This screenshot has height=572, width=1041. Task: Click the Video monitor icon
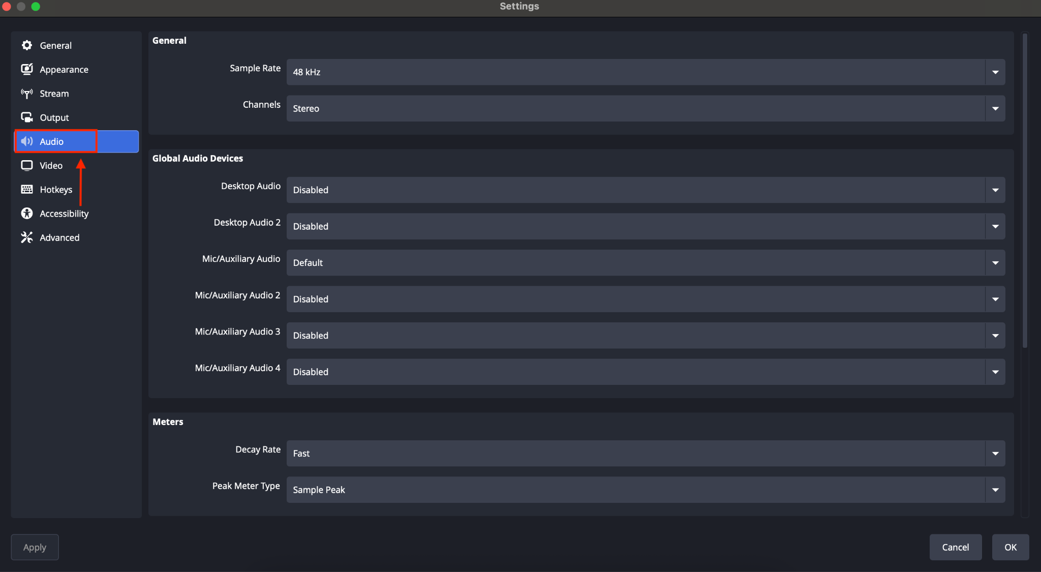pyautogui.click(x=27, y=165)
